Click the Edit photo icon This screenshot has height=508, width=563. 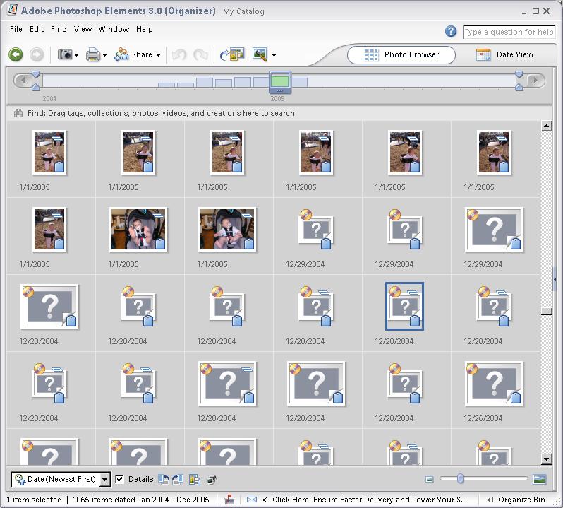(260, 54)
